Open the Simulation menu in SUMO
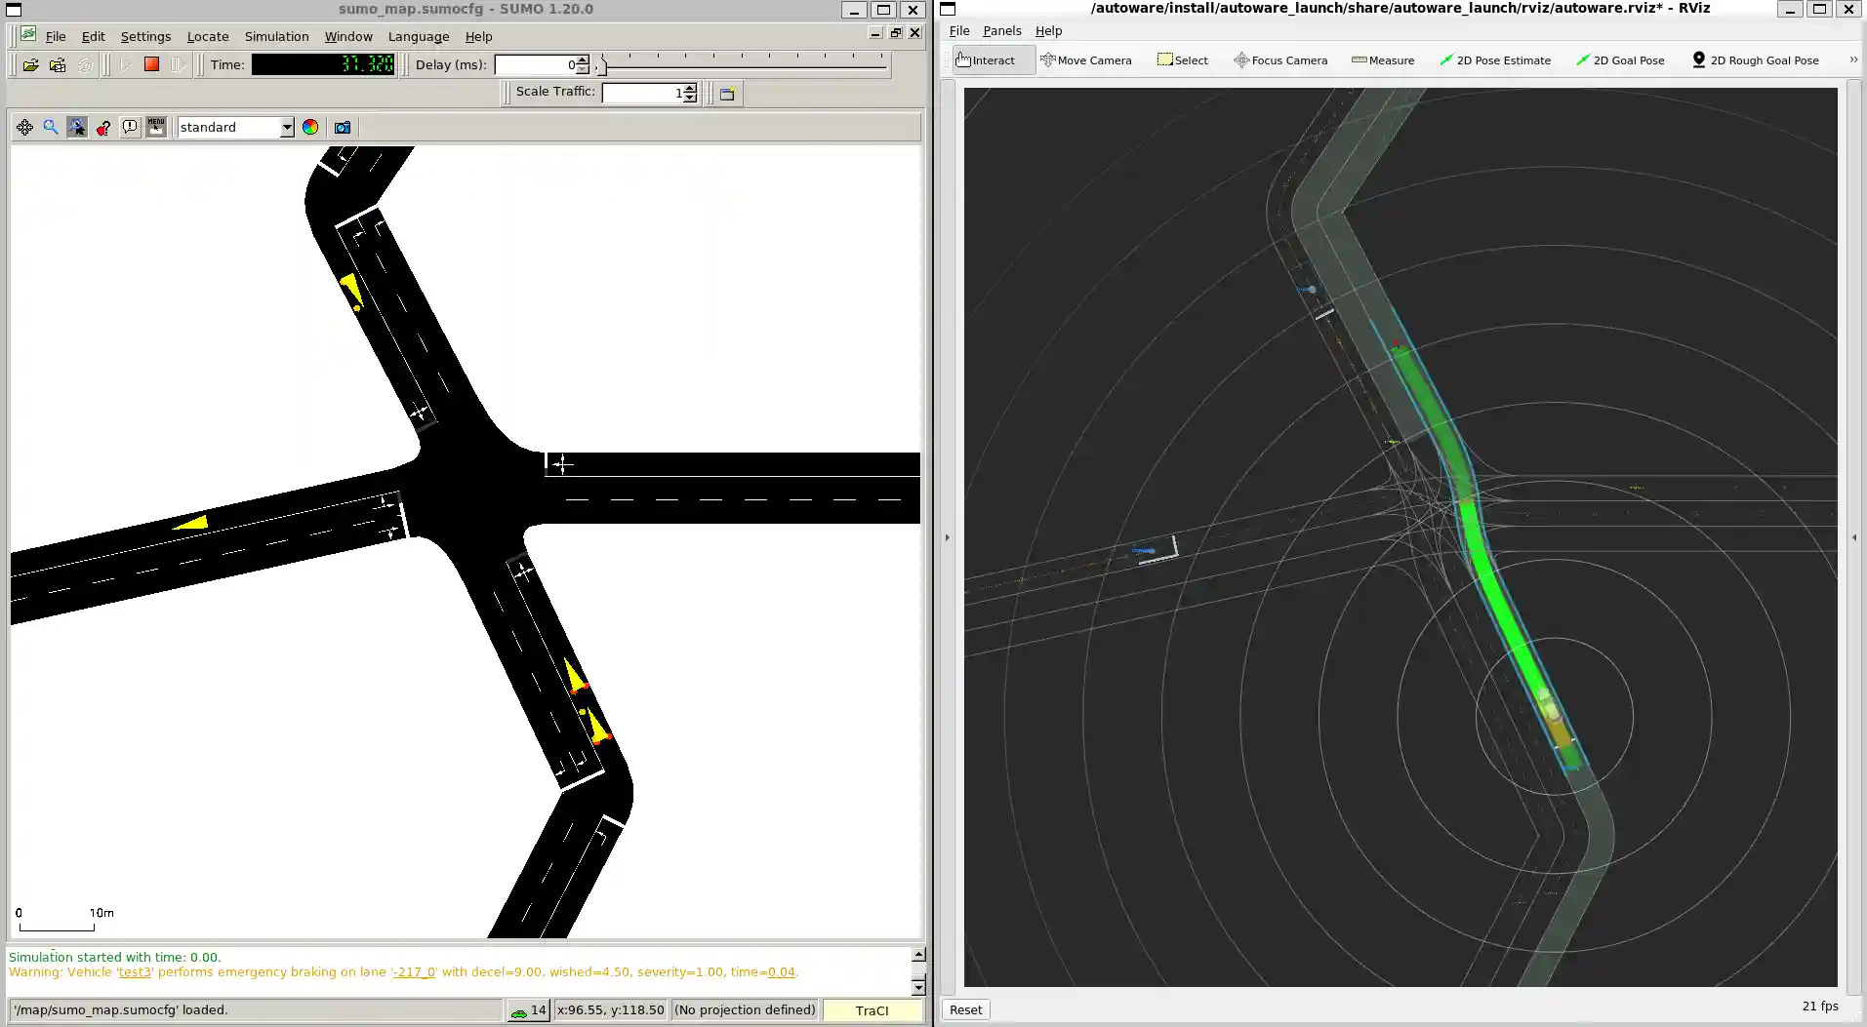Viewport: 1867px width, 1027px height. click(276, 36)
